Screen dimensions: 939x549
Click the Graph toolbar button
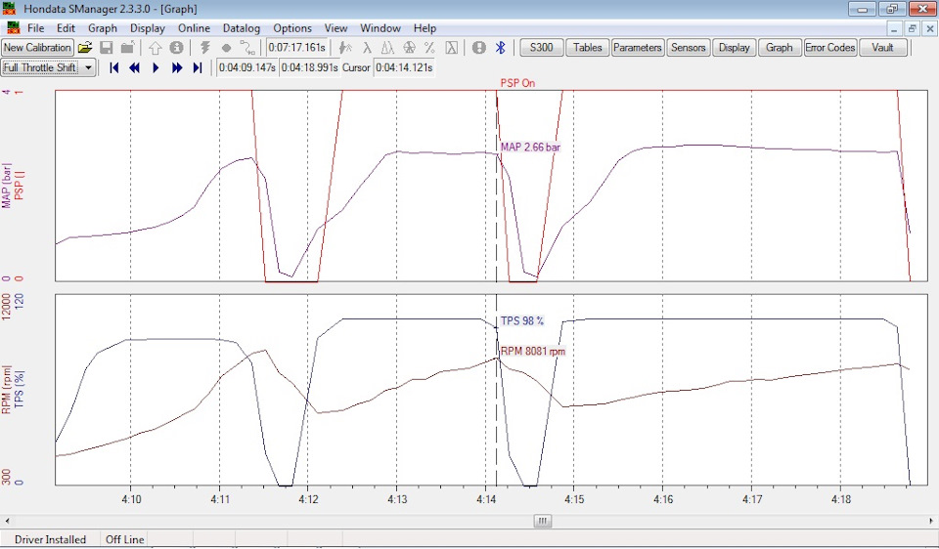tap(780, 47)
